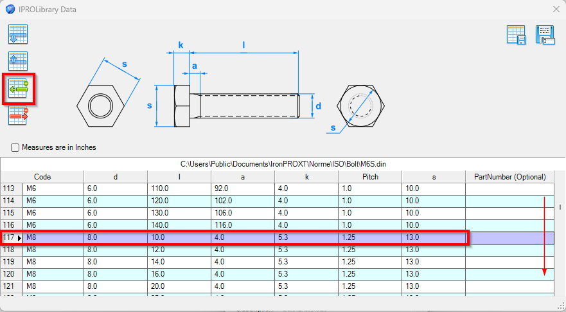Click the l cell 14.0 in row 119
The image size is (566, 312).
(x=179, y=262)
